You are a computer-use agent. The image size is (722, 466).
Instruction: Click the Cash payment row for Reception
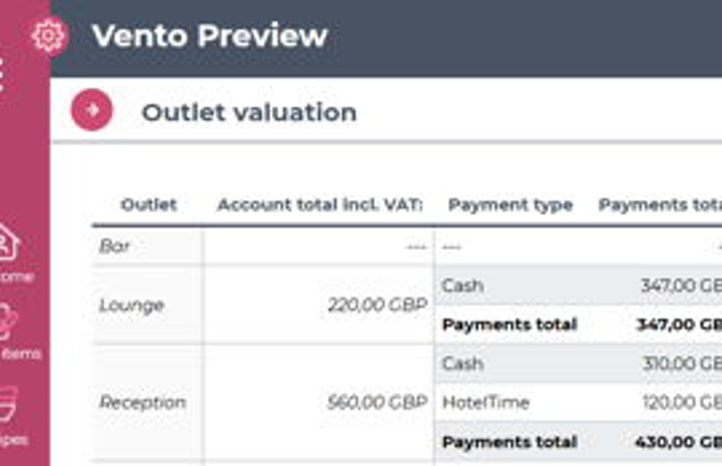[x=579, y=363]
